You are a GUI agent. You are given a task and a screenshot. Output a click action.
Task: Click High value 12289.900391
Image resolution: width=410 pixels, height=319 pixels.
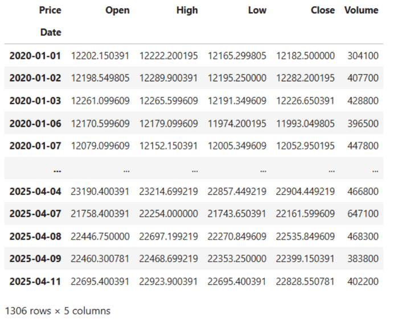169,78
